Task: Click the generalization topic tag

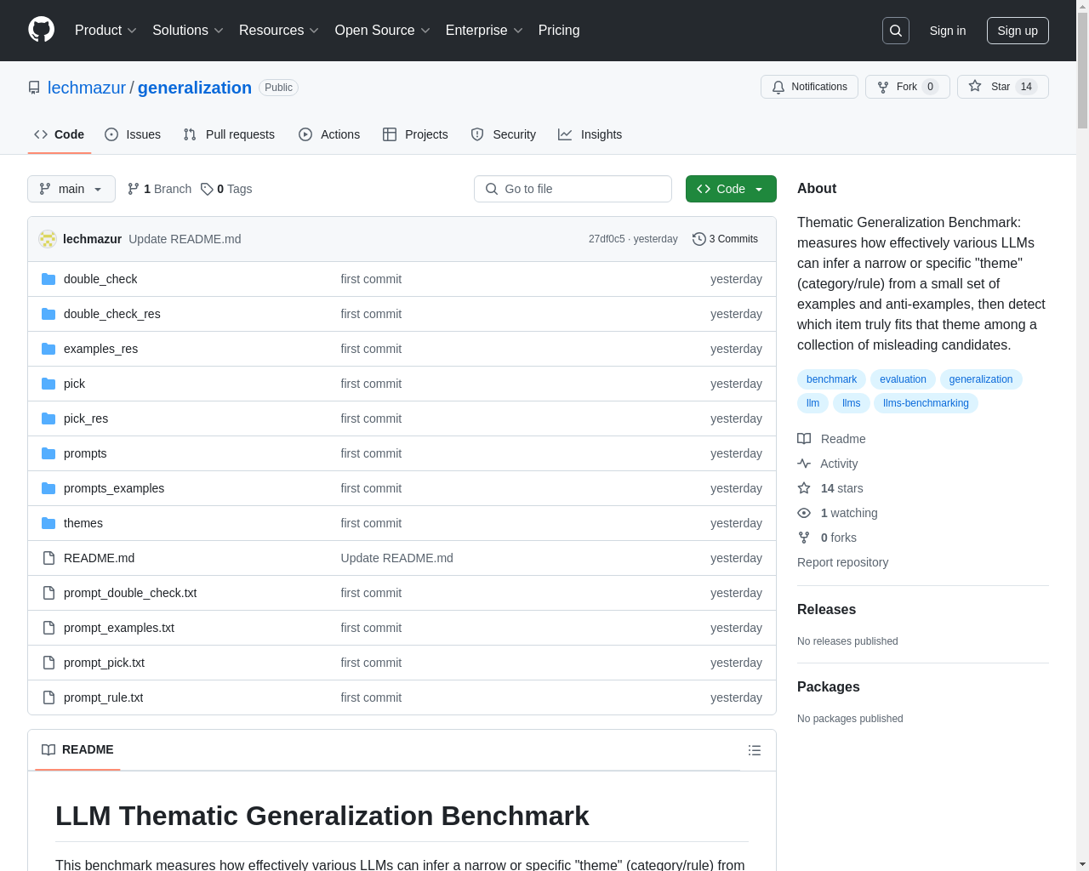Action: (981, 379)
